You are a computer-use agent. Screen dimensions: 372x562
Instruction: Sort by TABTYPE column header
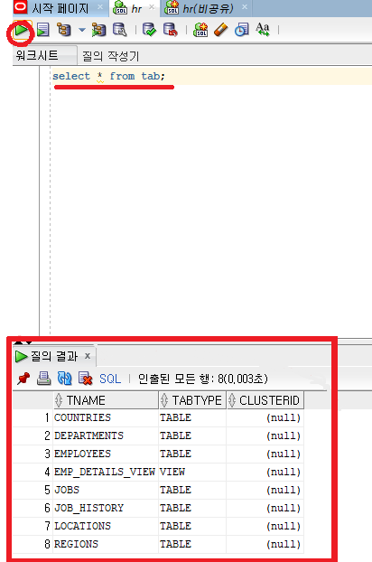pos(192,400)
